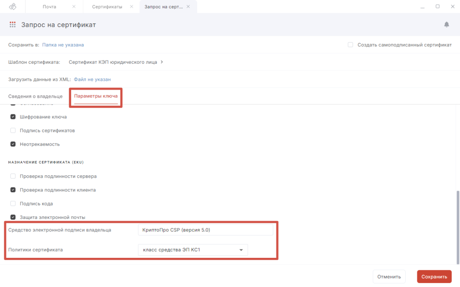Screen dimensions: 460x287
Task: Click dropdown arrow of класс средства ЭП КС1
Action: click(x=241, y=250)
